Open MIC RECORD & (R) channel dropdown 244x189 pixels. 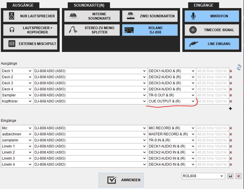pyautogui.click(x=172, y=128)
